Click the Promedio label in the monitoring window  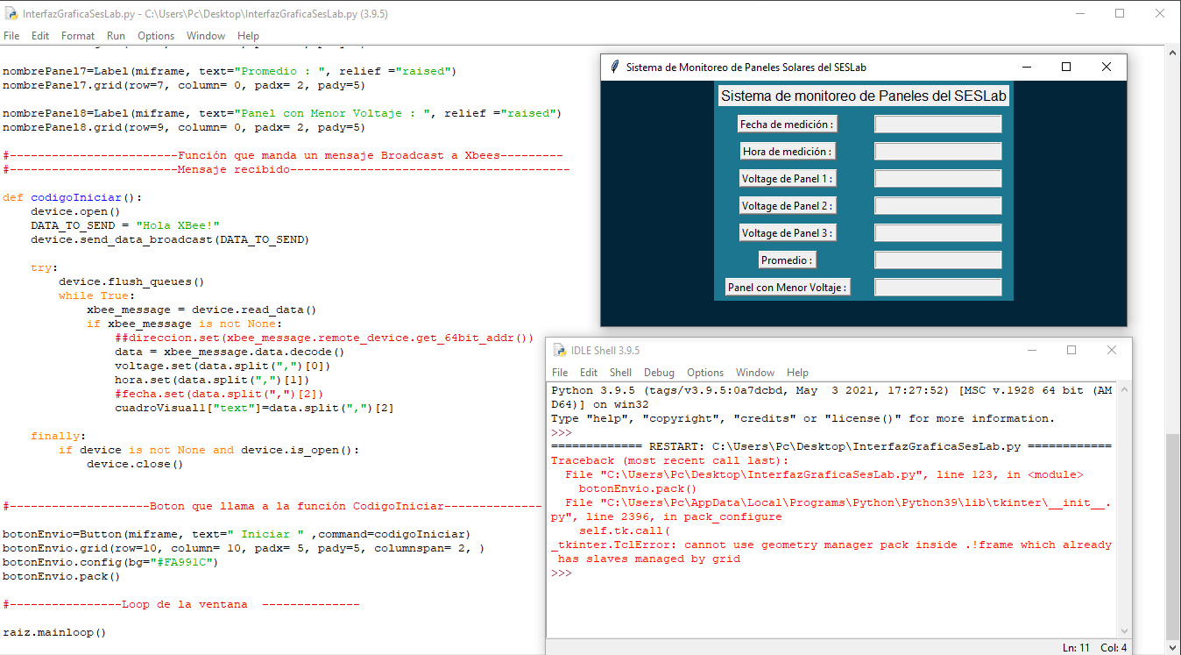(787, 260)
